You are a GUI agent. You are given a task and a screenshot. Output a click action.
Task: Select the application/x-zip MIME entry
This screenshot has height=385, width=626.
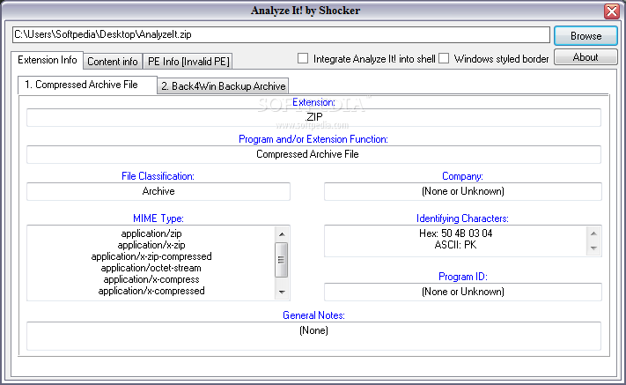(x=151, y=245)
